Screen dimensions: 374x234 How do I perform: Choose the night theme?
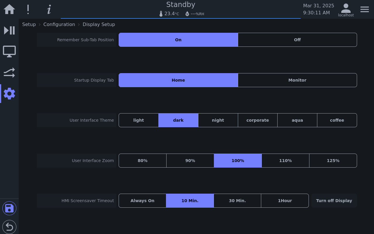(x=218, y=120)
